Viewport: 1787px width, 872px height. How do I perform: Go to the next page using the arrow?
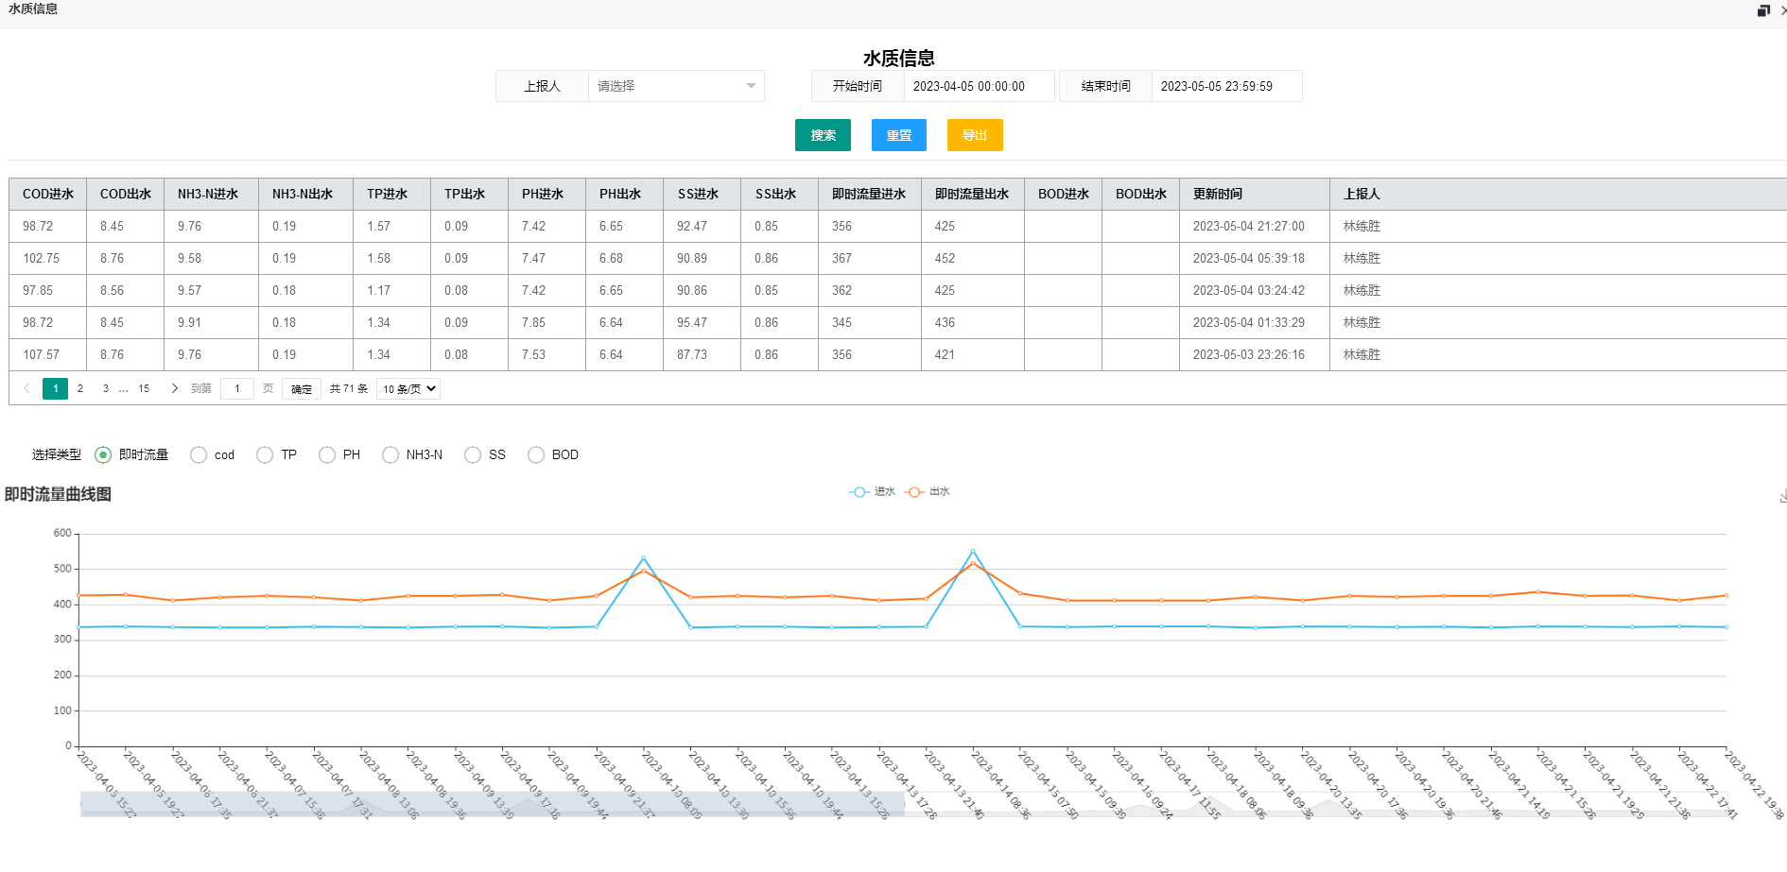174,388
